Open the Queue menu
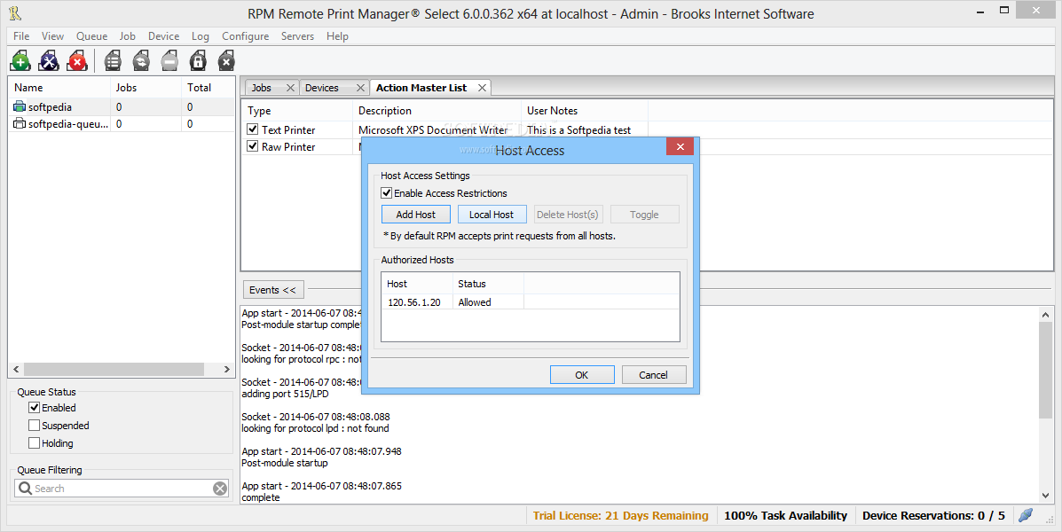 click(x=91, y=35)
